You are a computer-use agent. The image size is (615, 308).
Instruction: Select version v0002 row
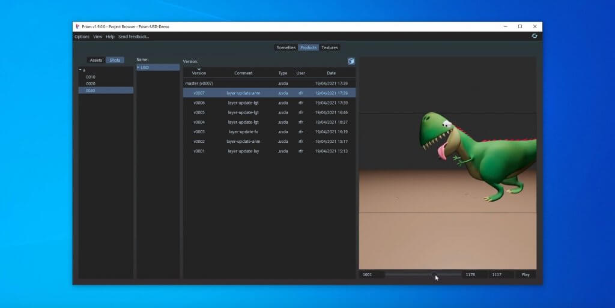270,141
